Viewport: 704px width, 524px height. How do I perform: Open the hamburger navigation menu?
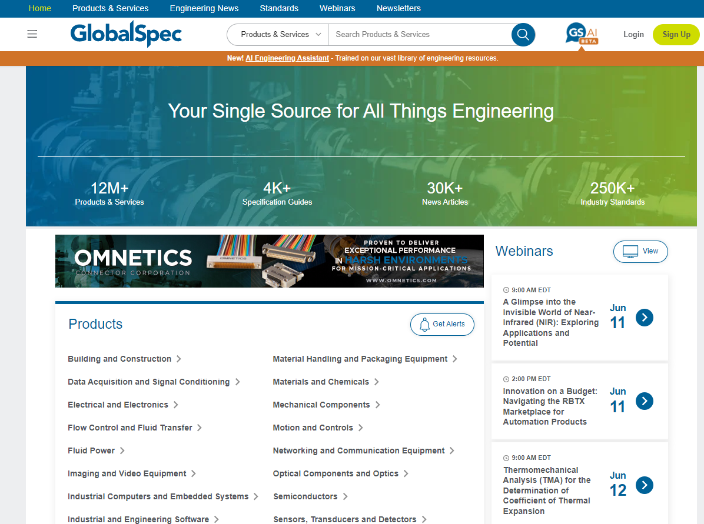point(32,34)
